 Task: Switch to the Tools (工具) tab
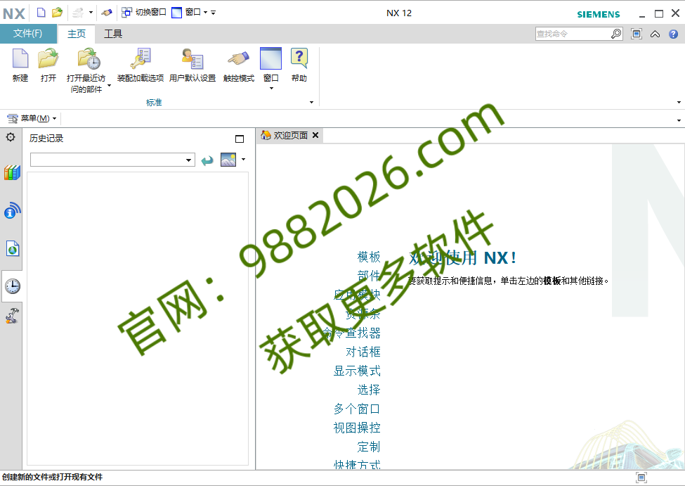pyautogui.click(x=113, y=34)
